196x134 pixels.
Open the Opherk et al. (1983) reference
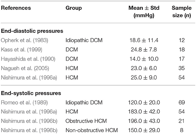coord(25,40)
